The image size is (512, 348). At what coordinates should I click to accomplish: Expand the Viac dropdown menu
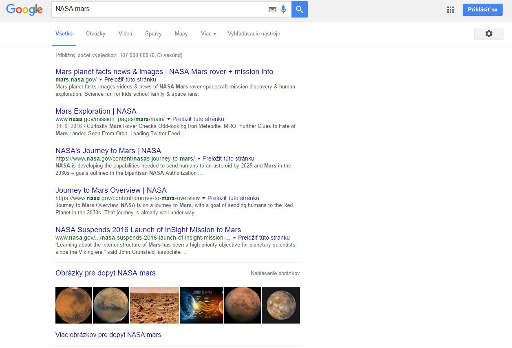208,34
